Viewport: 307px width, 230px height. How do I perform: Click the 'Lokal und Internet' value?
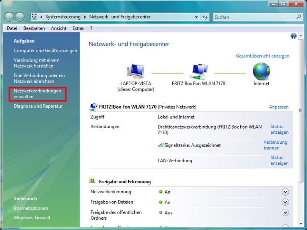(x=176, y=117)
